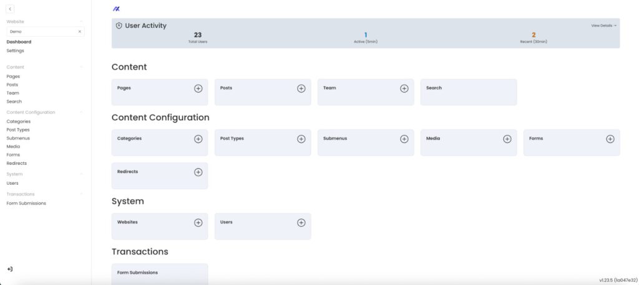This screenshot has height=285, width=639.
Task: Open Settings in the sidebar
Action: [x=15, y=50]
